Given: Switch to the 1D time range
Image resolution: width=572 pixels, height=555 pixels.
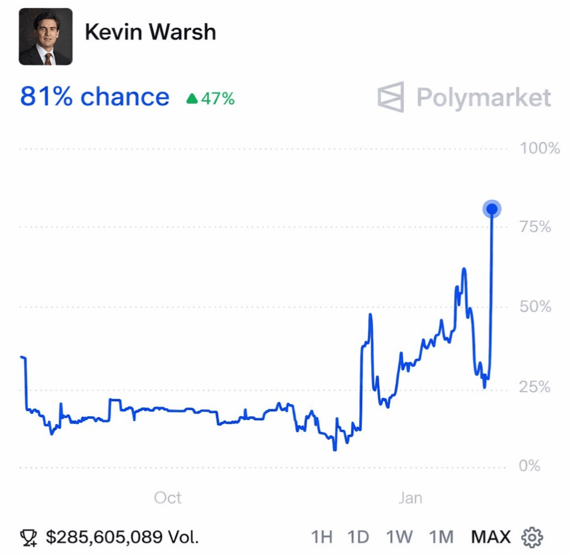Looking at the screenshot, I should [x=358, y=536].
